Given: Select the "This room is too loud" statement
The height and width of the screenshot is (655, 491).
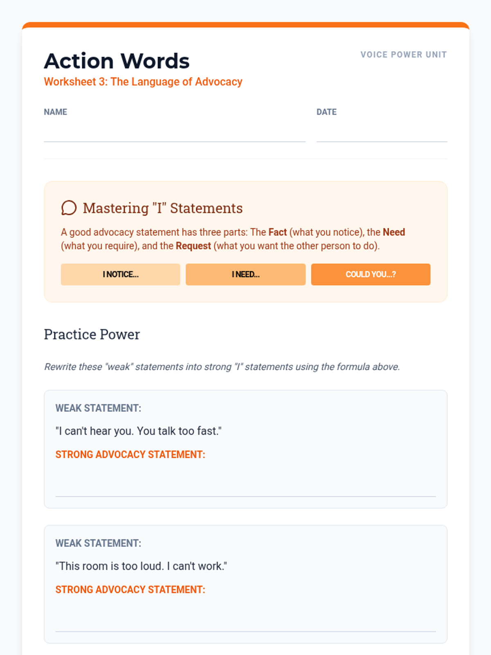Looking at the screenshot, I should tap(141, 566).
